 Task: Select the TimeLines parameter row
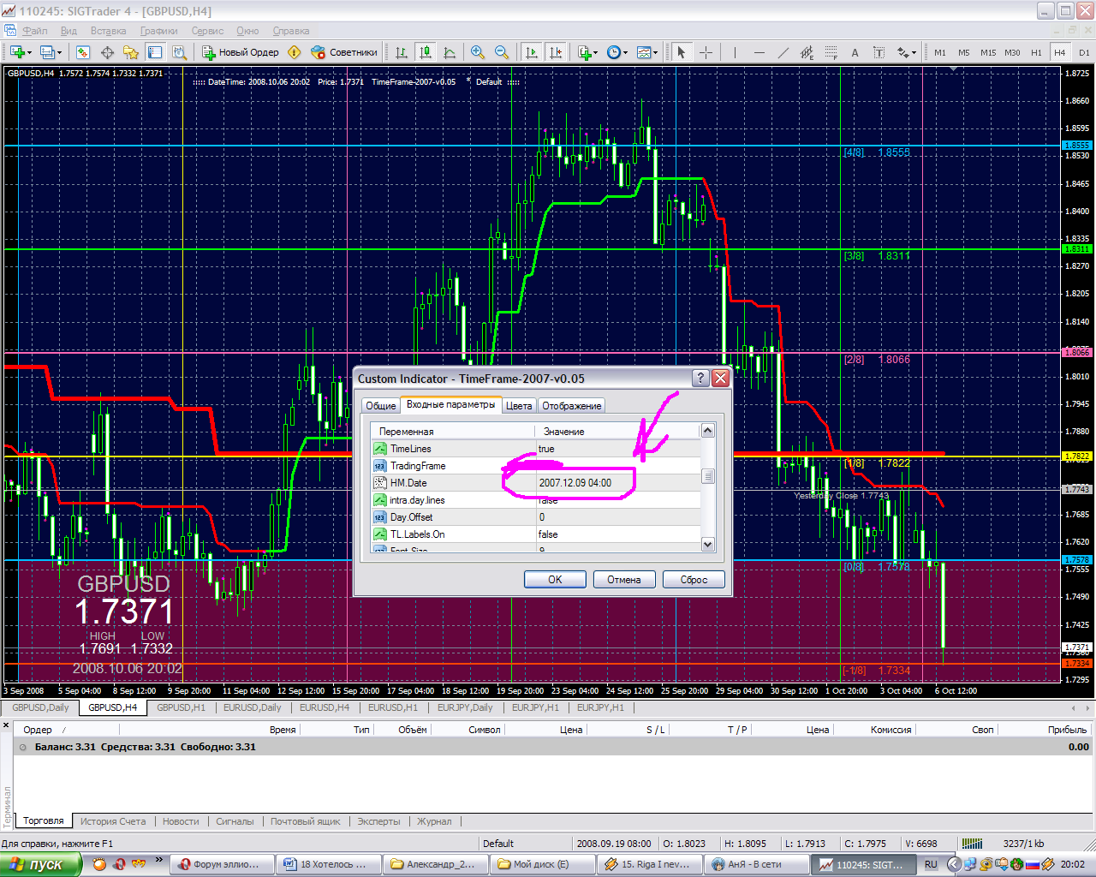[x=536, y=449]
